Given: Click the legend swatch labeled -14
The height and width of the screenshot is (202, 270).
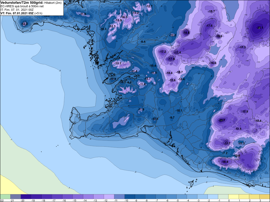Looking at the screenshot, I should 88,197.
